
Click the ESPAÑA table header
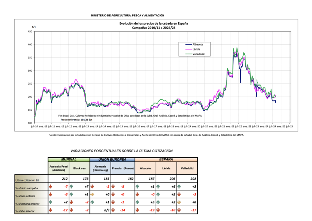pyautogui.click(x=166, y=160)
